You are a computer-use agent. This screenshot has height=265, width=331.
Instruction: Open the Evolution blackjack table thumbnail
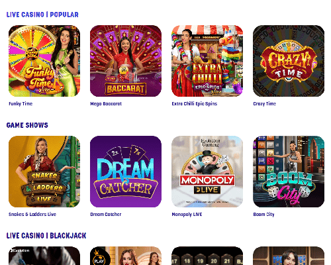(44, 256)
